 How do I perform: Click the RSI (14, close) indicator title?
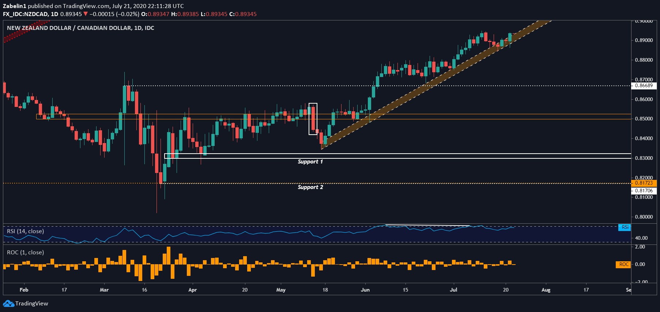25,231
